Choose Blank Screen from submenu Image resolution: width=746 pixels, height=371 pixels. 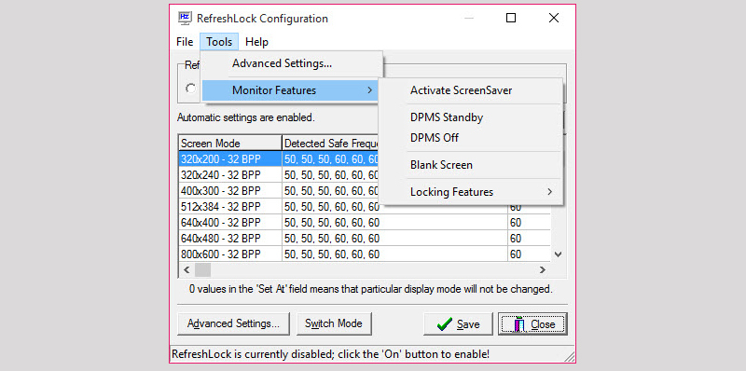tap(471, 165)
